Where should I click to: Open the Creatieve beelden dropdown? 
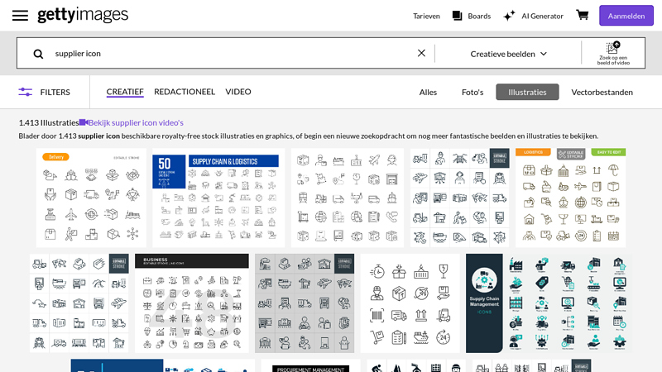click(508, 54)
